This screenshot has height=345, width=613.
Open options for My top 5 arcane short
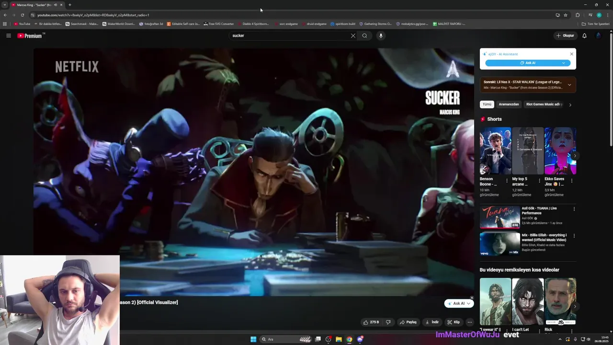[x=539, y=181]
